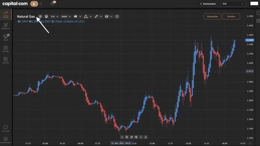
Task: Click the 2.4700 price axis label
Action: click(x=250, y=16)
